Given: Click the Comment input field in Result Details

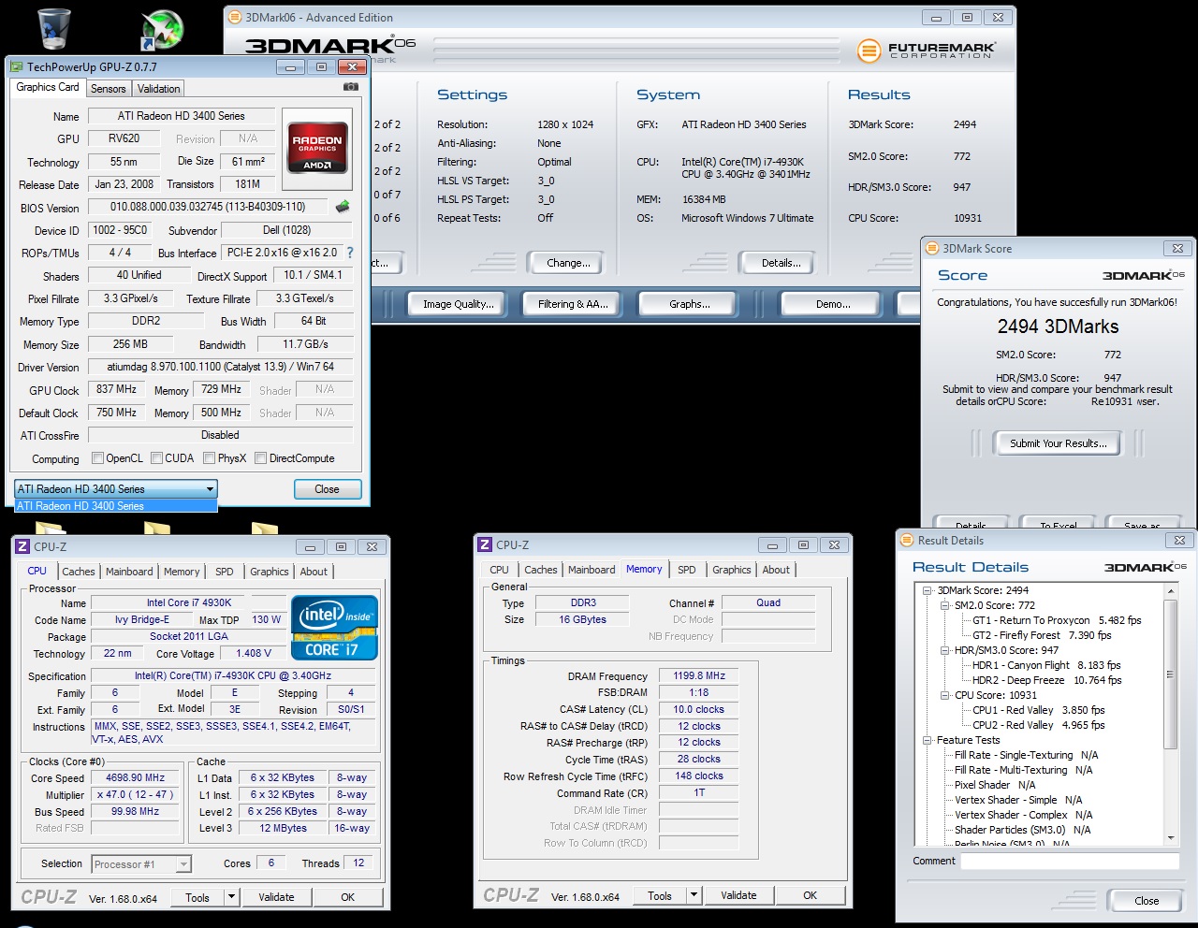Looking at the screenshot, I should pyautogui.click(x=1070, y=861).
